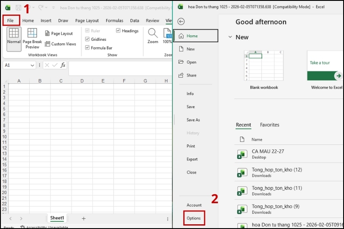Open the Home ribbon tab

pyautogui.click(x=28, y=21)
